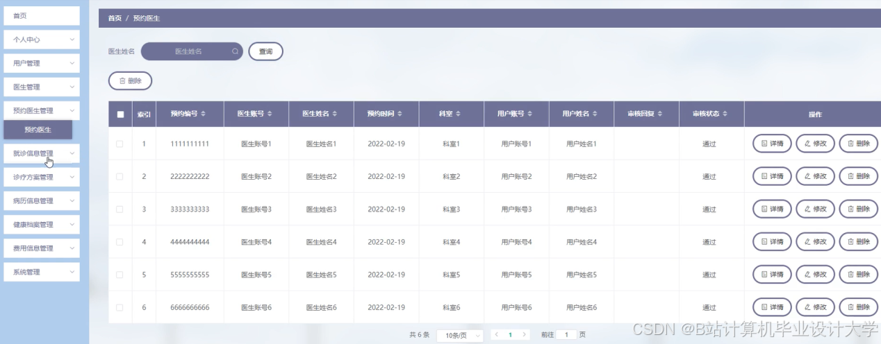The height and width of the screenshot is (344, 881).
Task: Sort 审核回复 column using its sort arrows
Action: (x=660, y=114)
